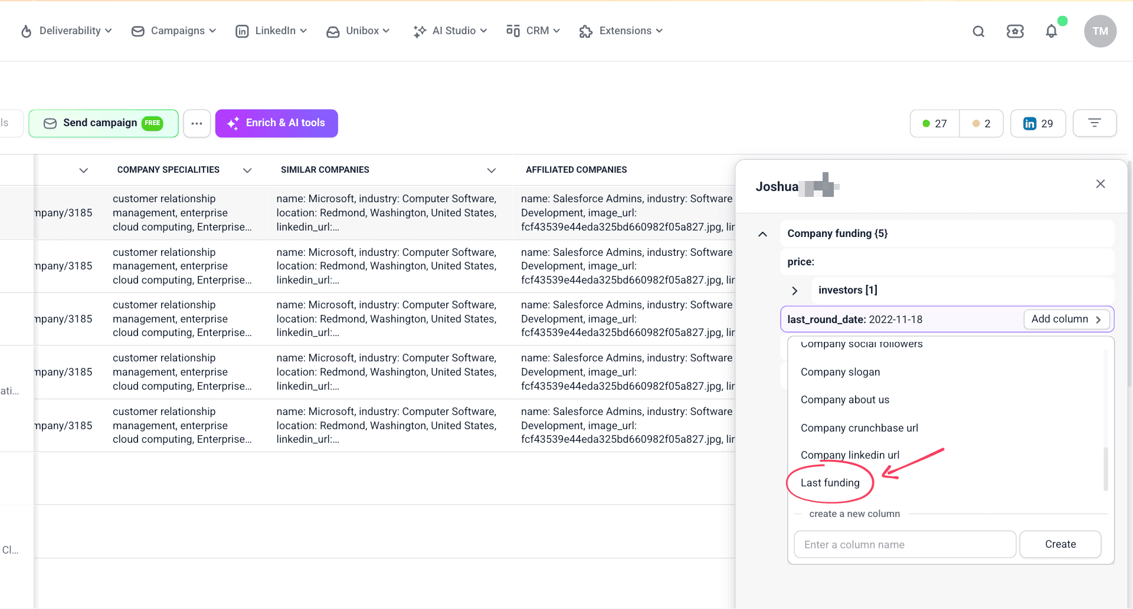Screen dimensions: 1133x609
Task: Select Last funding column option
Action: [830, 483]
